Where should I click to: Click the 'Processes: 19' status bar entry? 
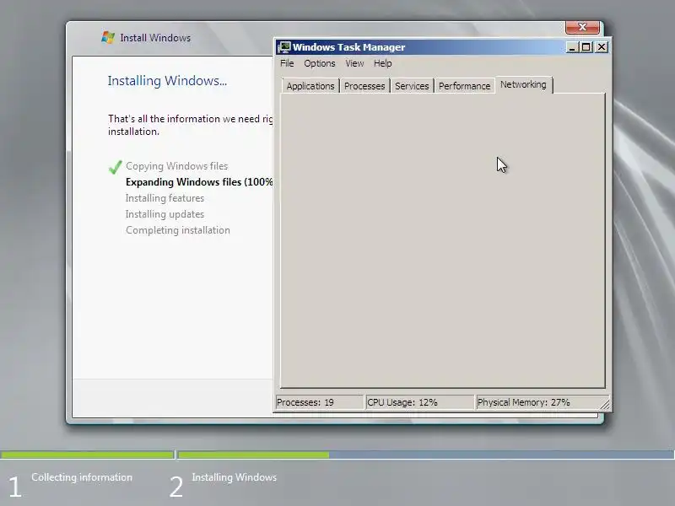(x=320, y=402)
